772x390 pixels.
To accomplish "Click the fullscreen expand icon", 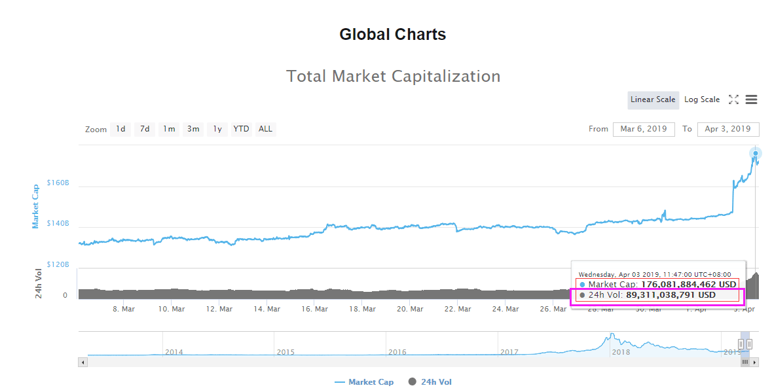I will pos(733,99).
